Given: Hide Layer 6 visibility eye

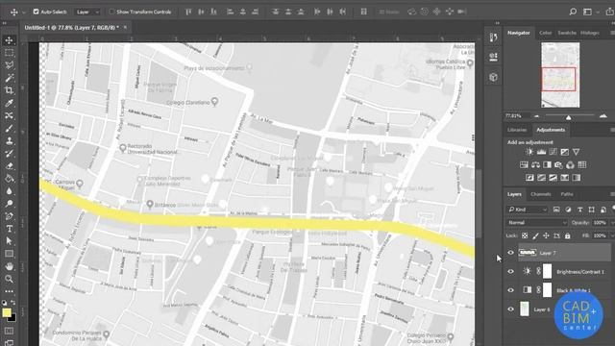Looking at the screenshot, I should tap(510, 309).
